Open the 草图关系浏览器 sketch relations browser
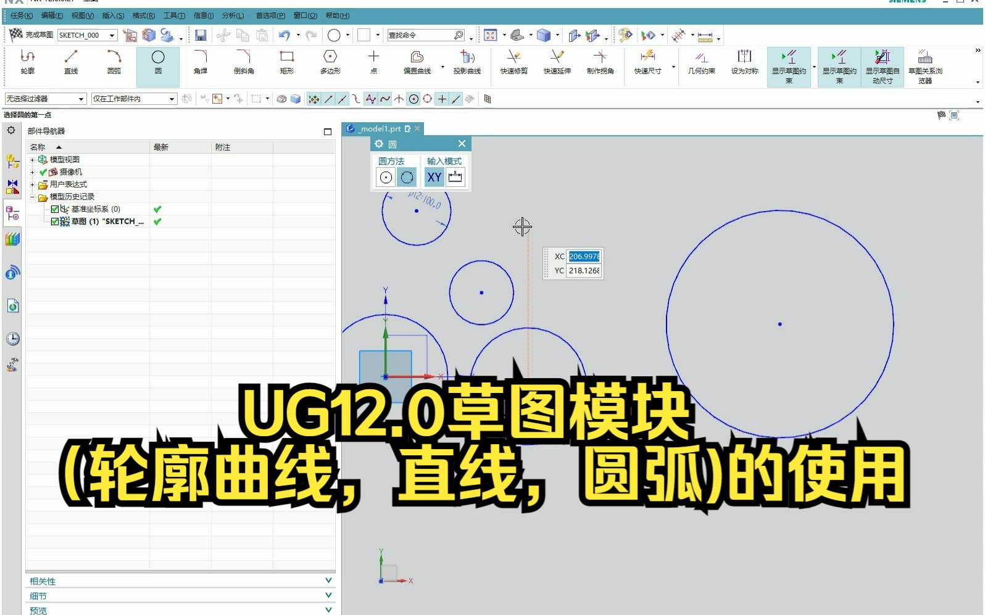The width and height of the screenshot is (985, 615). pyautogui.click(x=925, y=67)
